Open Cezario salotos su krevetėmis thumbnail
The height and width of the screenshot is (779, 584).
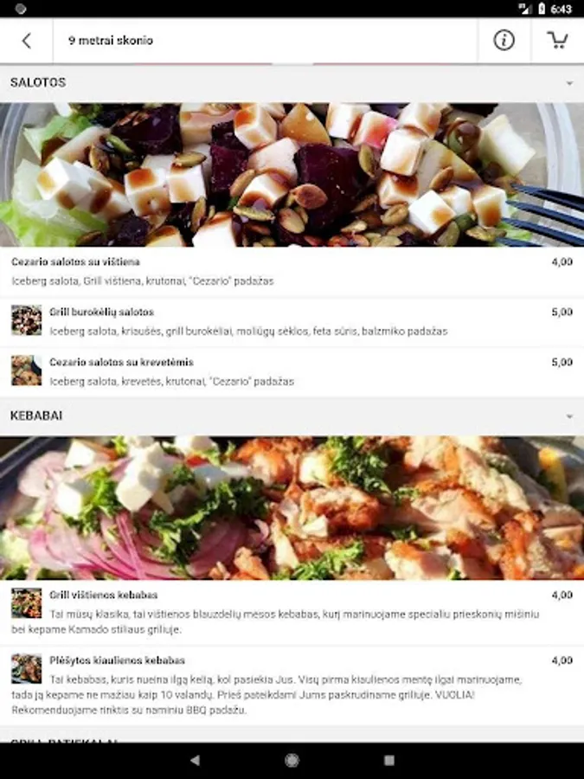click(27, 370)
